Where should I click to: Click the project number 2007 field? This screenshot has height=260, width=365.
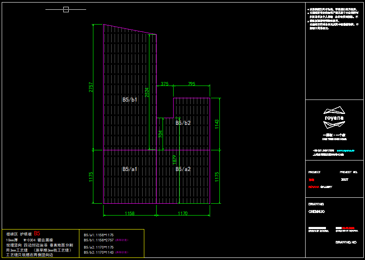(x=344, y=180)
